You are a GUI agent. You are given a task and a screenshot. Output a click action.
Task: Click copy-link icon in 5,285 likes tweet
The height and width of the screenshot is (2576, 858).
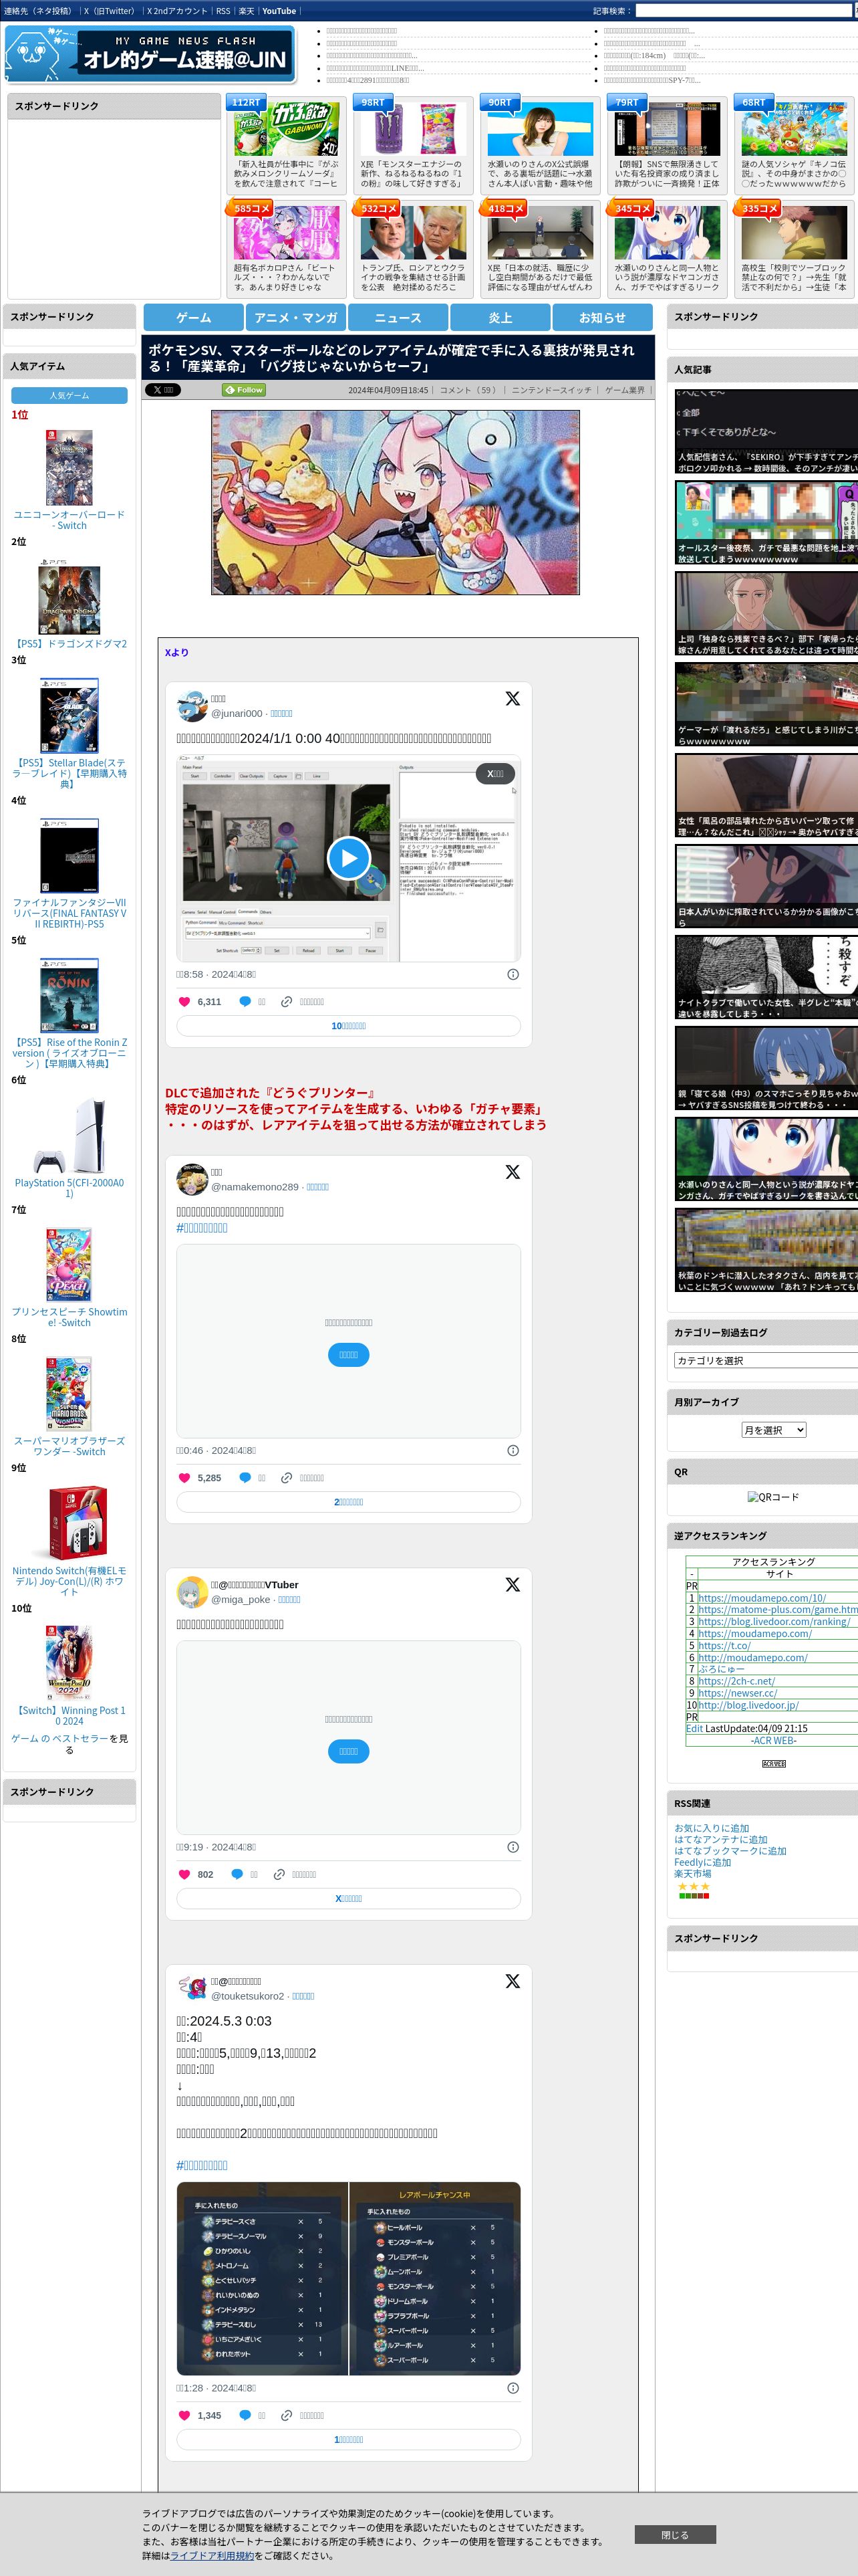click(287, 1477)
